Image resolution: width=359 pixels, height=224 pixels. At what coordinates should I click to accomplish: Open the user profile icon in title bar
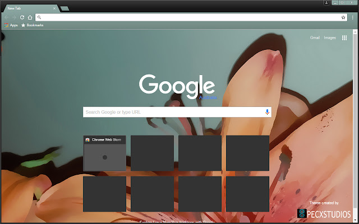pyautogui.click(x=326, y=3)
